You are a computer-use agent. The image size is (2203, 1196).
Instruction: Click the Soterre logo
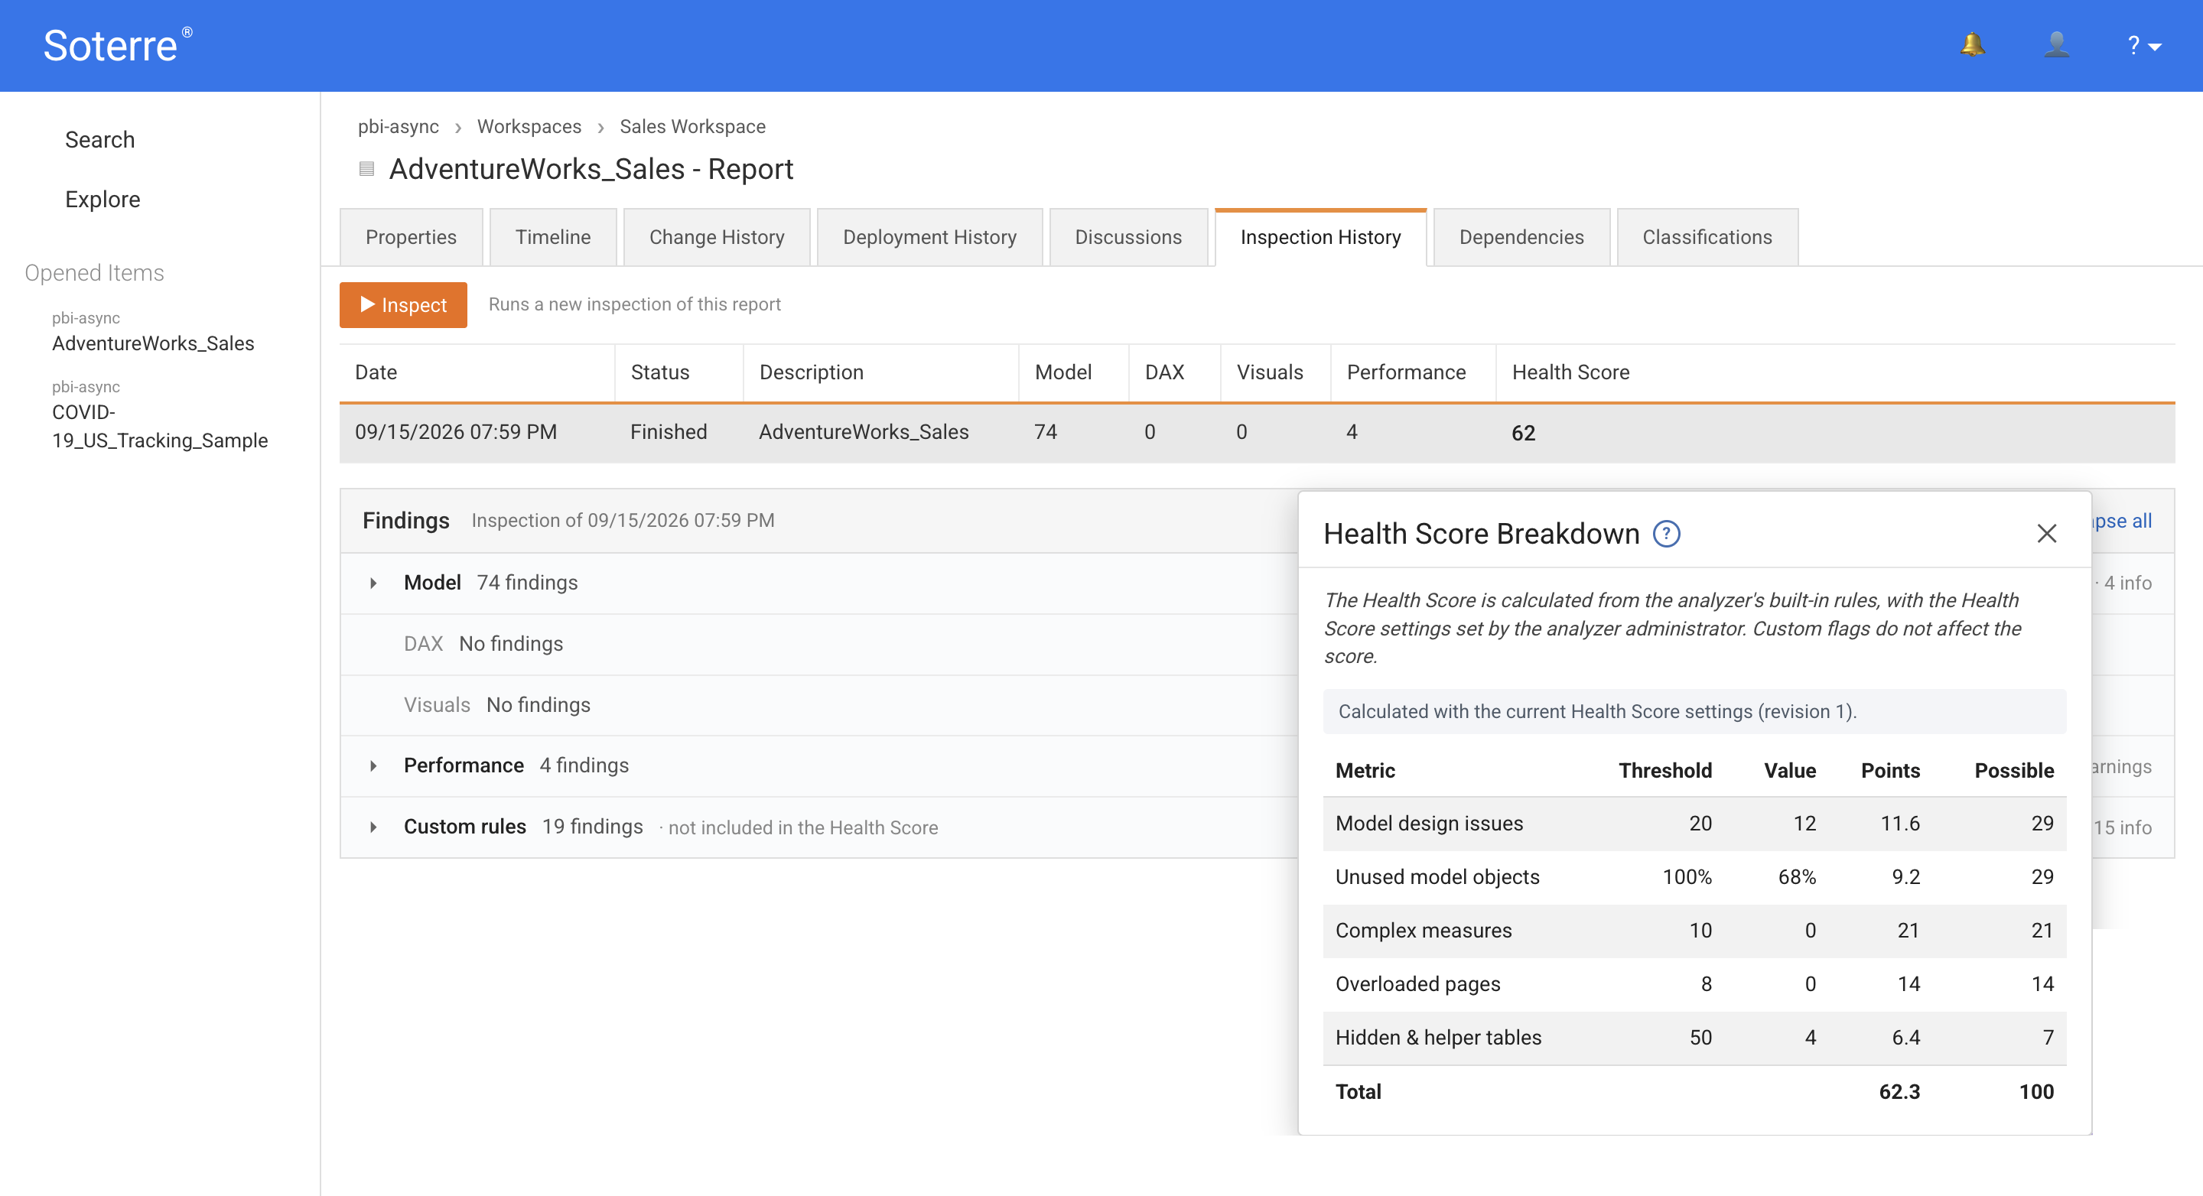[117, 45]
